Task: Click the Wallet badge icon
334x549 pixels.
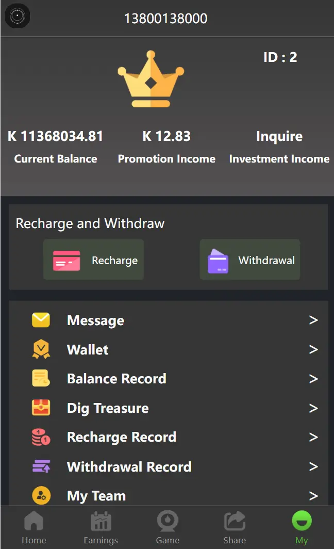Action: 41,350
